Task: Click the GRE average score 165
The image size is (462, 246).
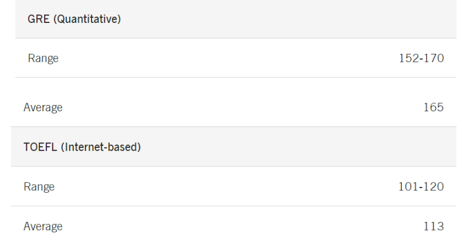Action: (x=434, y=107)
